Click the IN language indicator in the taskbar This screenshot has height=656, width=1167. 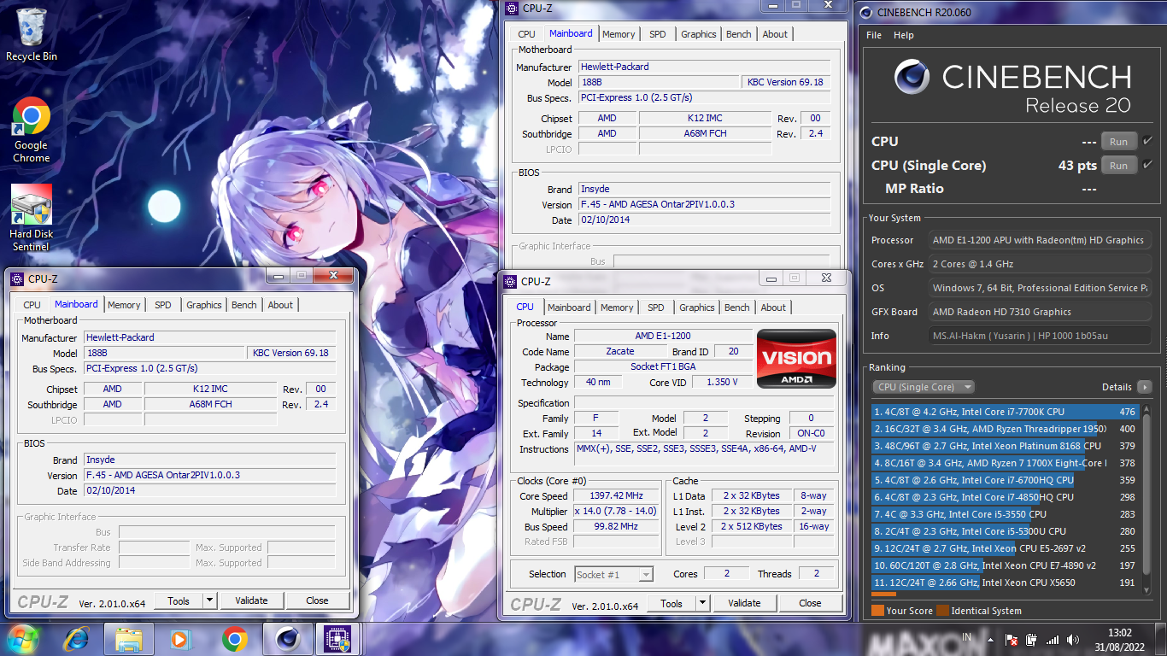pos(966,637)
